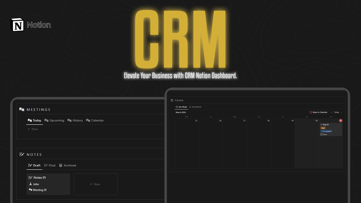Click the note icon on Notes 01 card
Screen dimensions: 361x203
30,177
